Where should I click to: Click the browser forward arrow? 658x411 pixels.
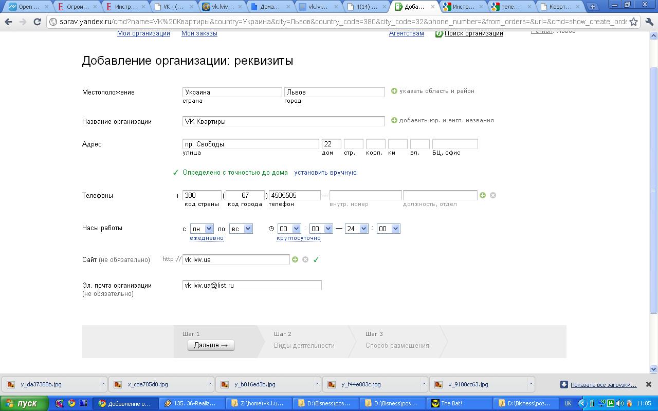(23, 22)
